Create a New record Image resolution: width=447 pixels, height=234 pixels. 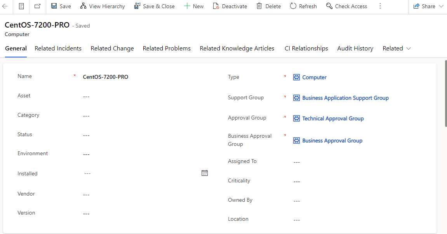(194, 6)
